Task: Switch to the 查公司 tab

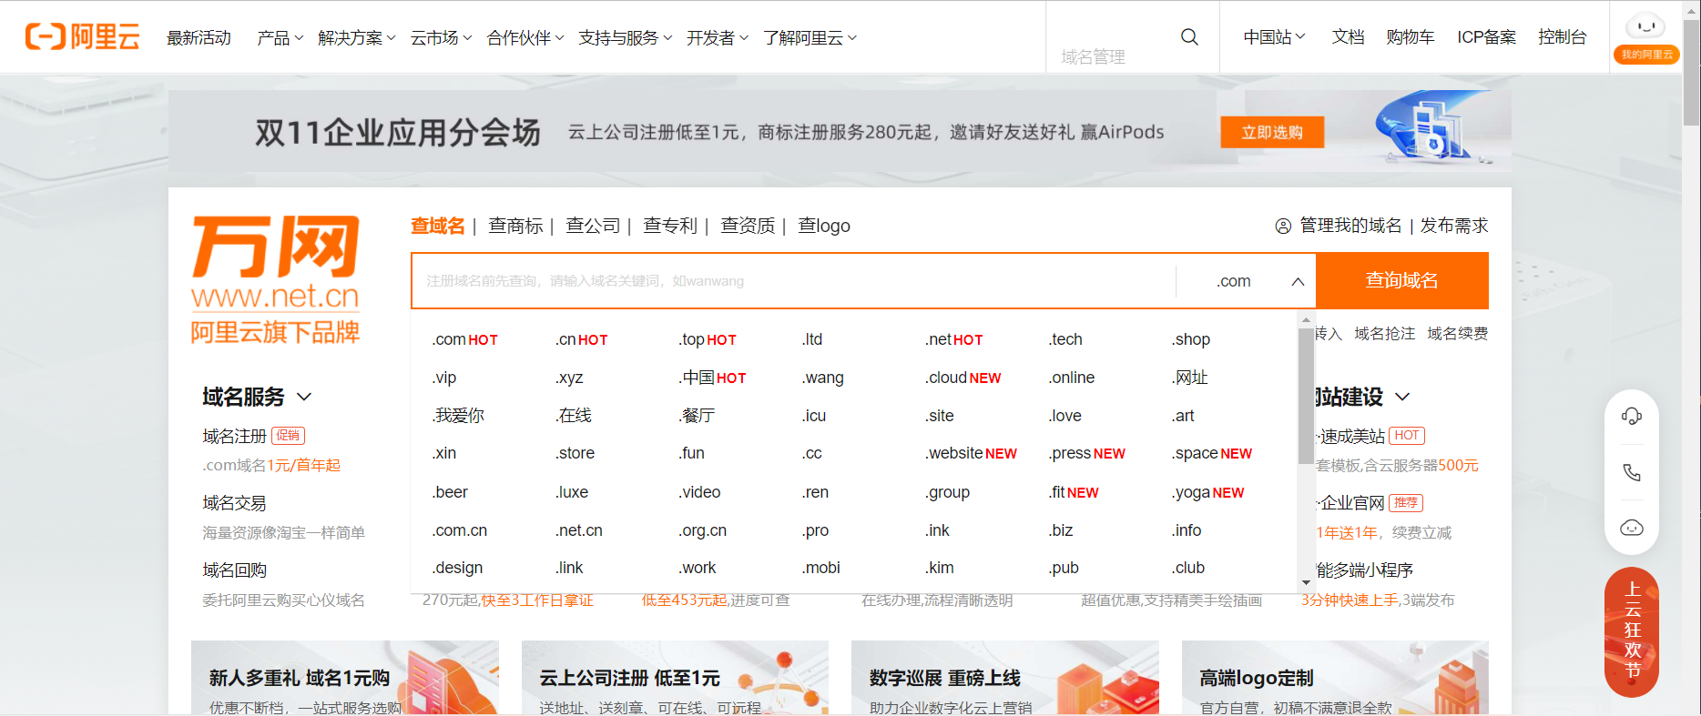Action: [593, 226]
